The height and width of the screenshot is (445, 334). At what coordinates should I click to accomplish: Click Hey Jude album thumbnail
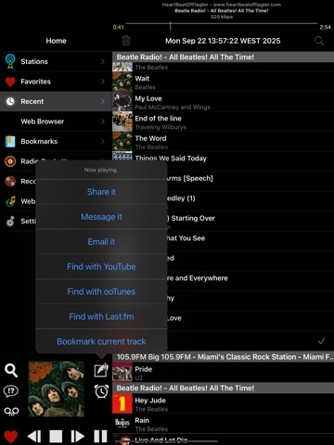(122, 403)
